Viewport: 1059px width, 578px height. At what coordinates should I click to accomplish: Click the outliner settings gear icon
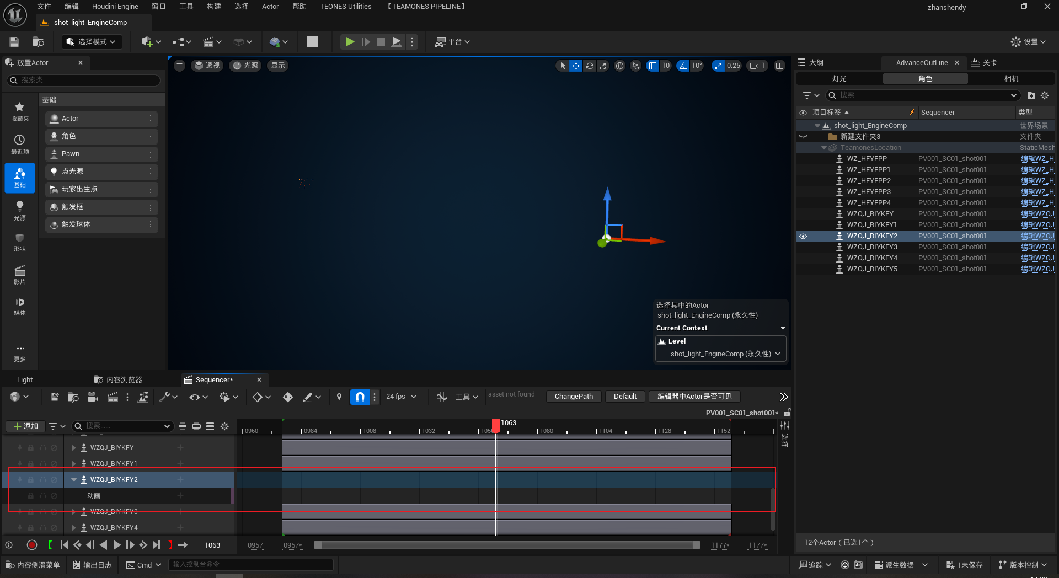[x=1045, y=95]
